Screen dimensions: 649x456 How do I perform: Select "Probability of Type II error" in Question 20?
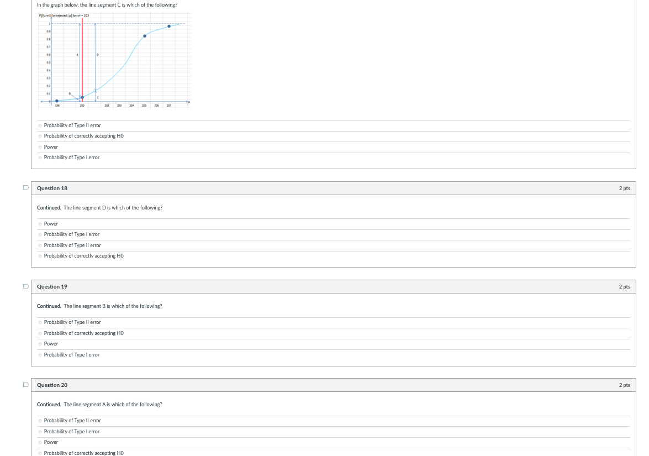point(40,421)
